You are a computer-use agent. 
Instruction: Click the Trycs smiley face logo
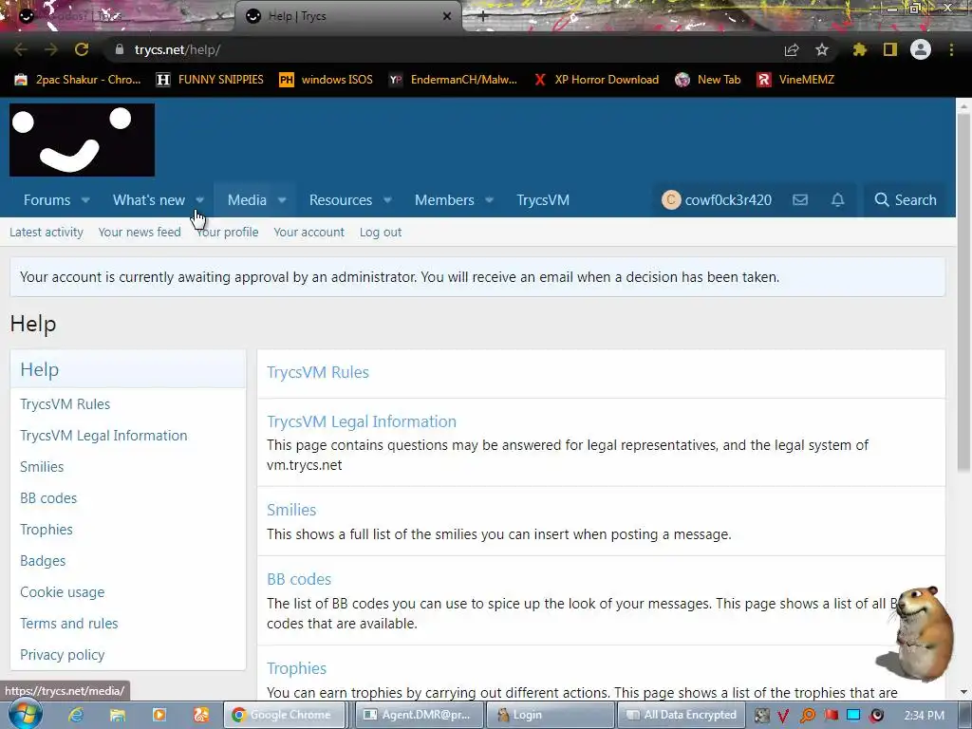point(82,140)
